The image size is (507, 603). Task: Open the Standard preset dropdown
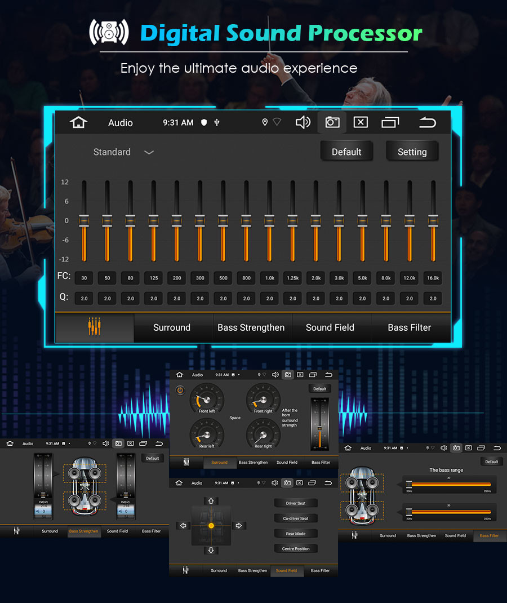(x=123, y=152)
